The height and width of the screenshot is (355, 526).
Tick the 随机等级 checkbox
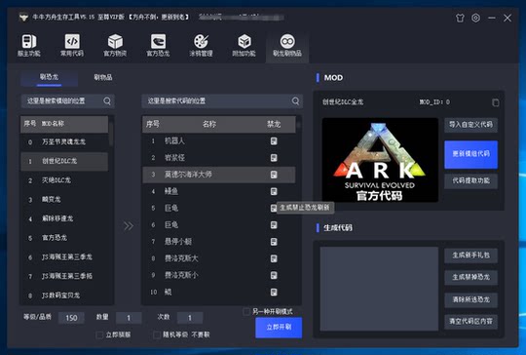(x=157, y=335)
